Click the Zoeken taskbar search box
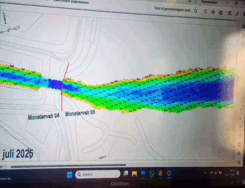 click(x=98, y=174)
